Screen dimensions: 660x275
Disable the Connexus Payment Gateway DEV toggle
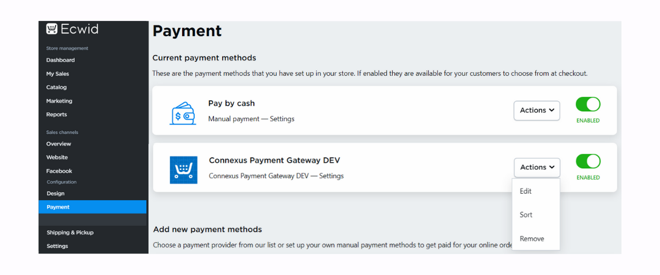point(588,161)
